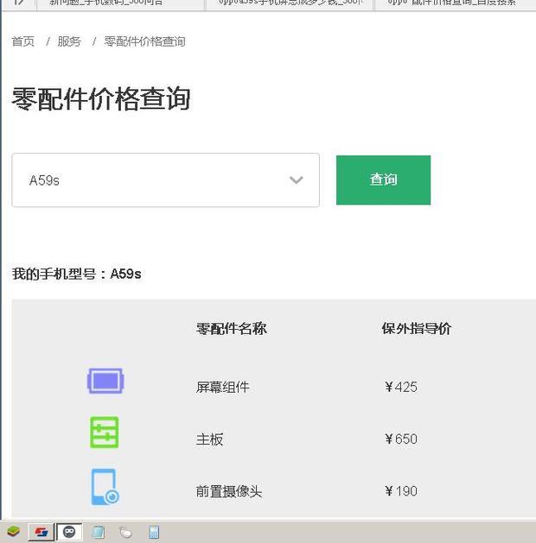Click the ¥425 price value
Screen dimensions: 536x543
401,387
